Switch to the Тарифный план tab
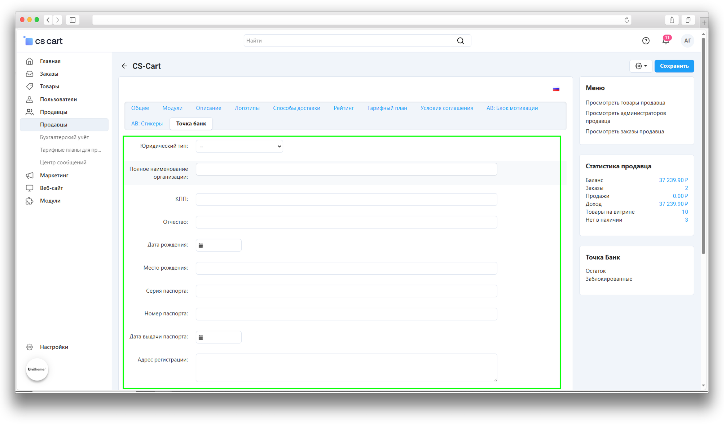 387,108
